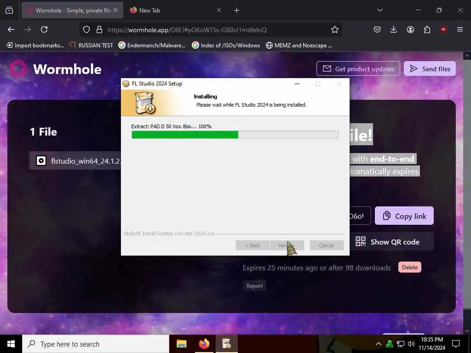471x353 pixels.
Task: Show hidden system tray icons
Action: tap(379, 344)
